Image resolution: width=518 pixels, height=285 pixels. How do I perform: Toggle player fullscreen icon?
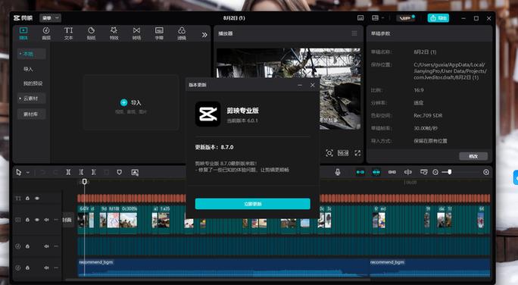click(x=357, y=153)
